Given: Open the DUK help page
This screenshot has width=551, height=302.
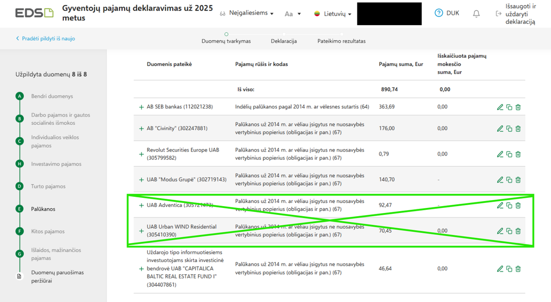Looking at the screenshot, I should (x=447, y=13).
